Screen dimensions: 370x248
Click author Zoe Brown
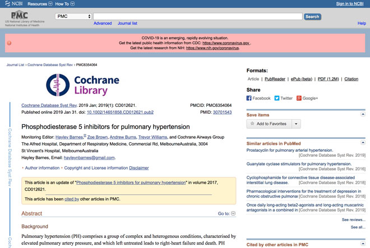click(97, 137)
